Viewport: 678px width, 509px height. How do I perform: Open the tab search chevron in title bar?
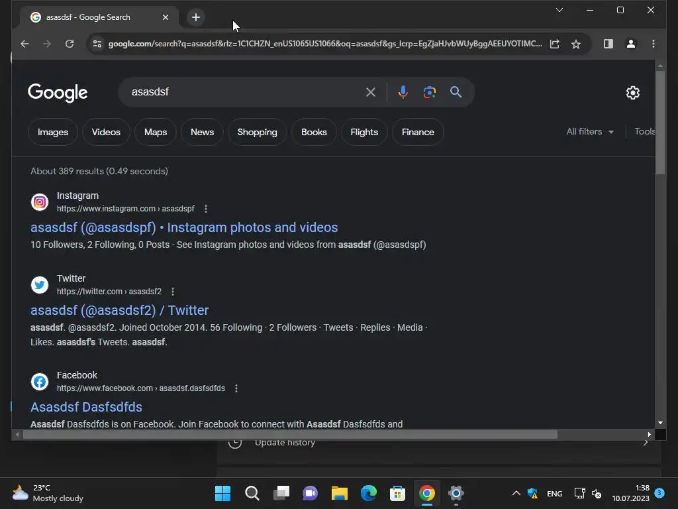click(559, 10)
